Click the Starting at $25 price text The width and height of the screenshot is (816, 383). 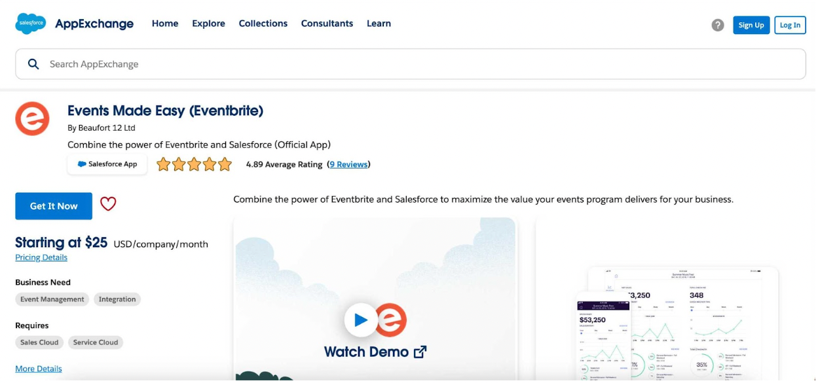click(61, 242)
